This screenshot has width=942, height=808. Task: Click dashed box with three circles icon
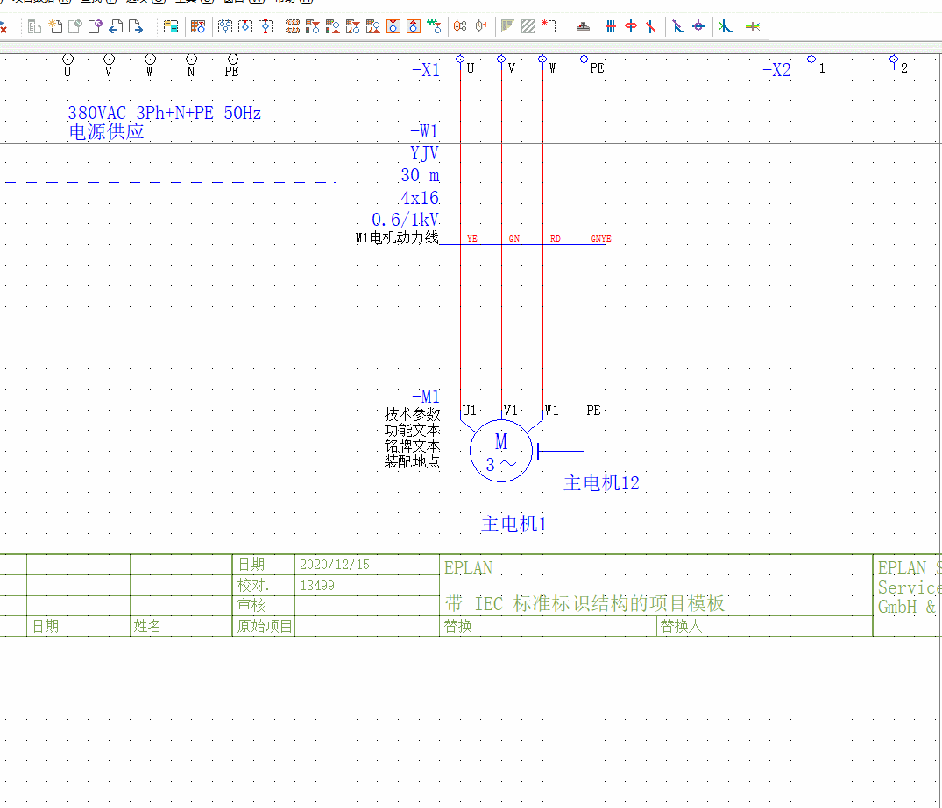point(225,26)
